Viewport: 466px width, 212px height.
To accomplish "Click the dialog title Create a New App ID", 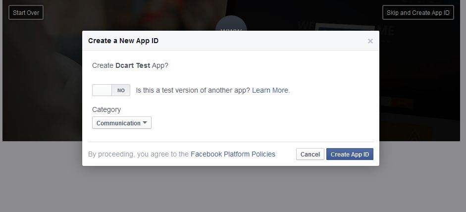I will [x=123, y=41].
